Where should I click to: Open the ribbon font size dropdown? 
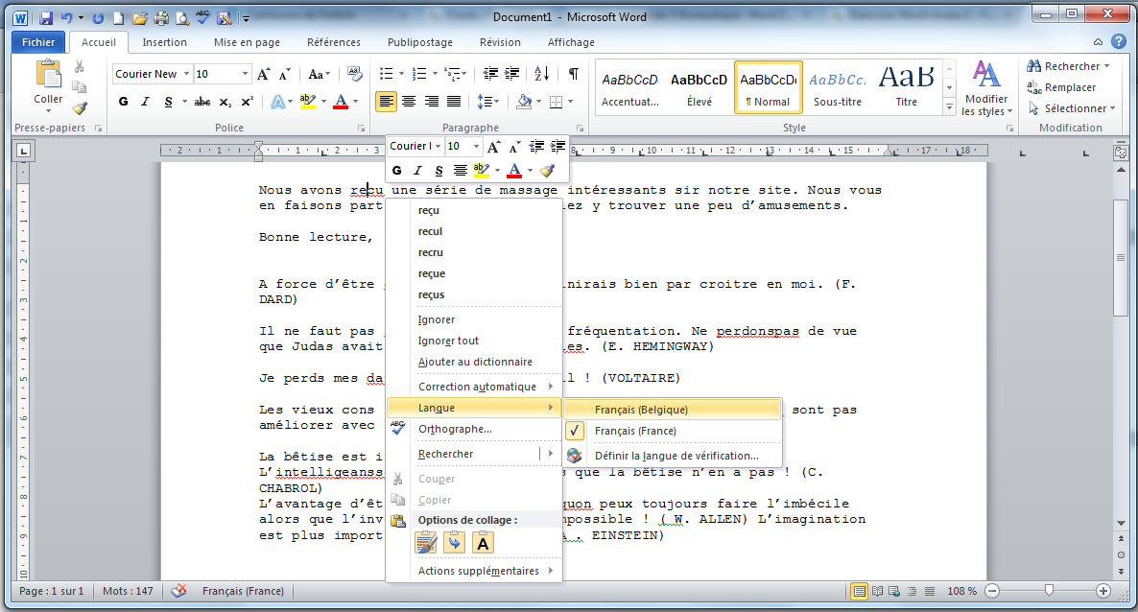245,74
